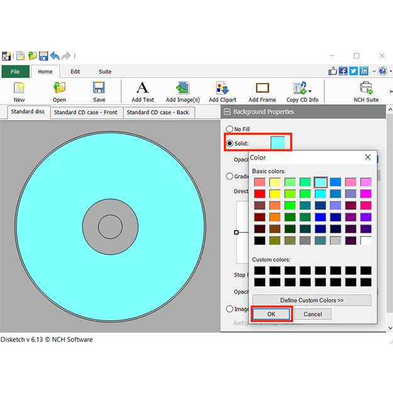Select the Gradient radio button
This screenshot has height=393, width=393.
point(230,176)
